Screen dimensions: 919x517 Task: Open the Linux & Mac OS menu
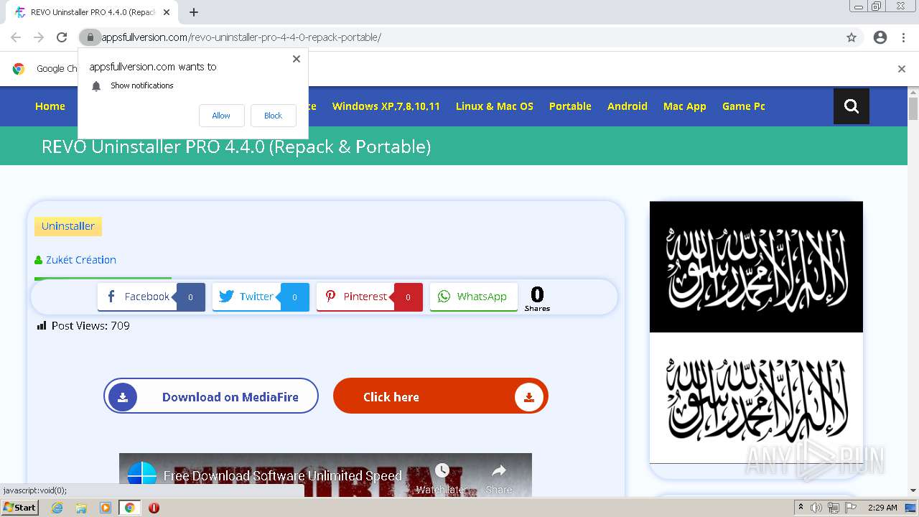pyautogui.click(x=495, y=106)
